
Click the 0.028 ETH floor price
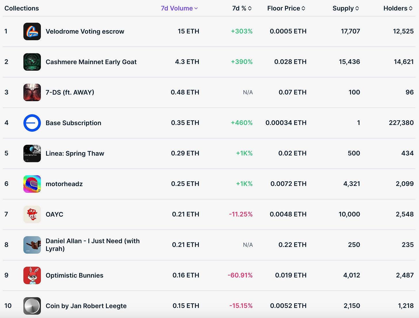pyautogui.click(x=290, y=62)
